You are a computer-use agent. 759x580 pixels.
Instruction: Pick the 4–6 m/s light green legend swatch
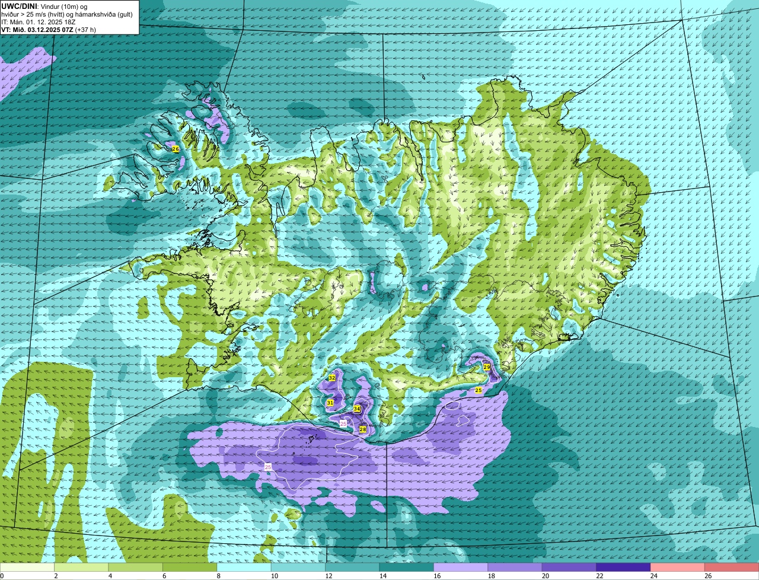pos(136,568)
